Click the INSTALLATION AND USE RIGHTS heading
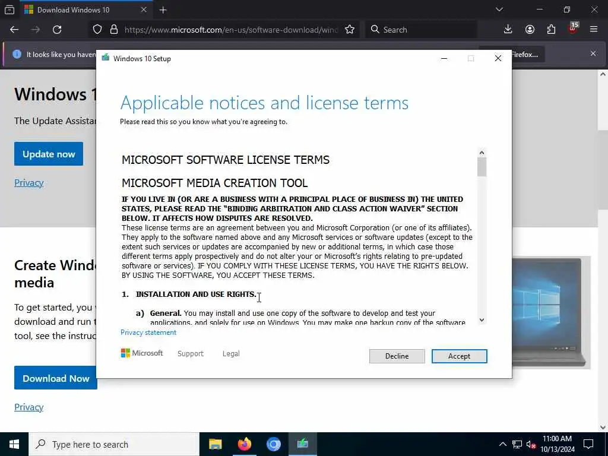608x456 pixels. pyautogui.click(x=196, y=294)
